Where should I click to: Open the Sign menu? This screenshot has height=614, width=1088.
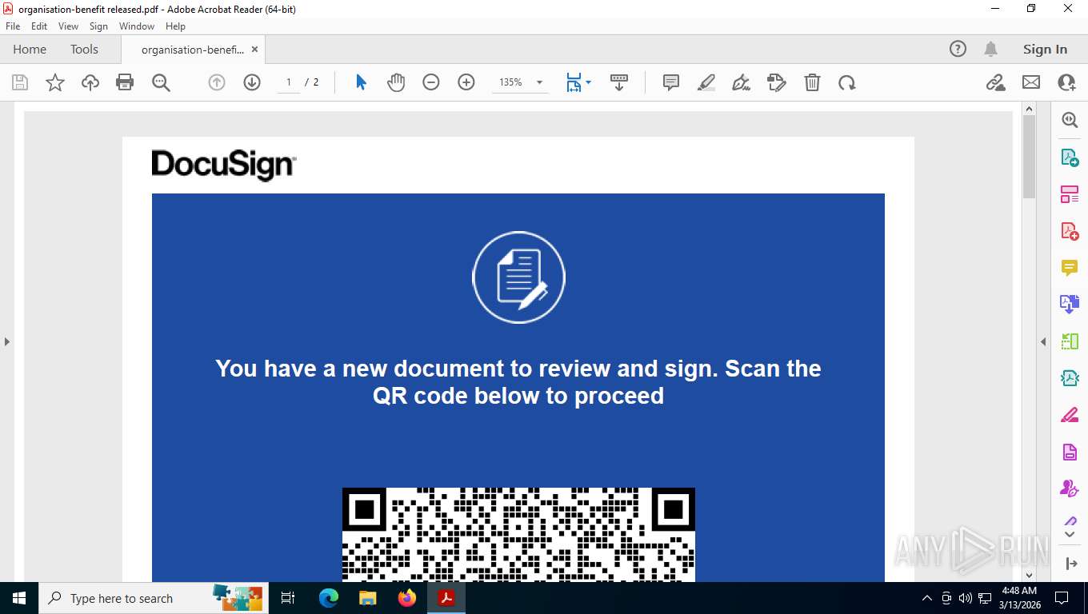click(98, 26)
